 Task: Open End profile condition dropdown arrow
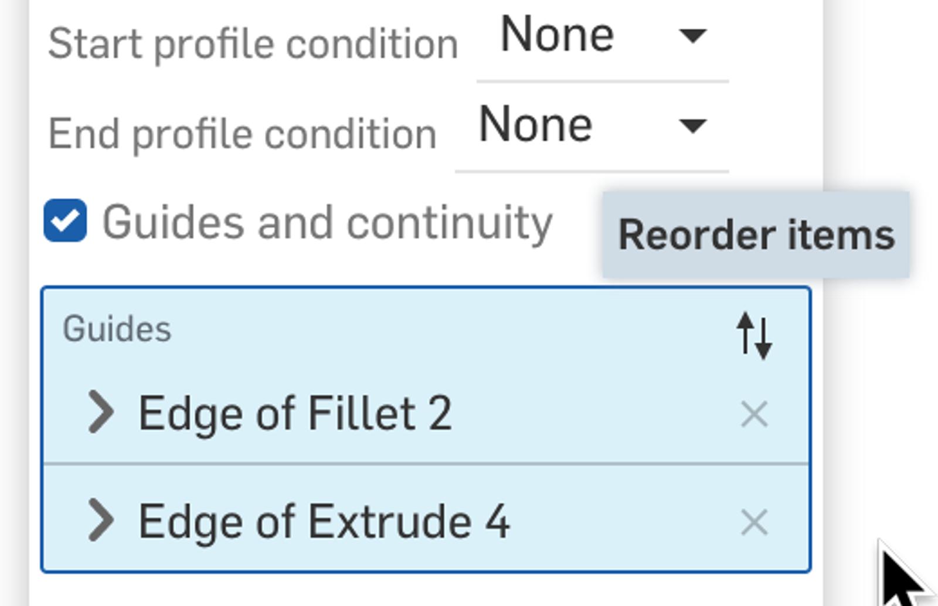(692, 125)
